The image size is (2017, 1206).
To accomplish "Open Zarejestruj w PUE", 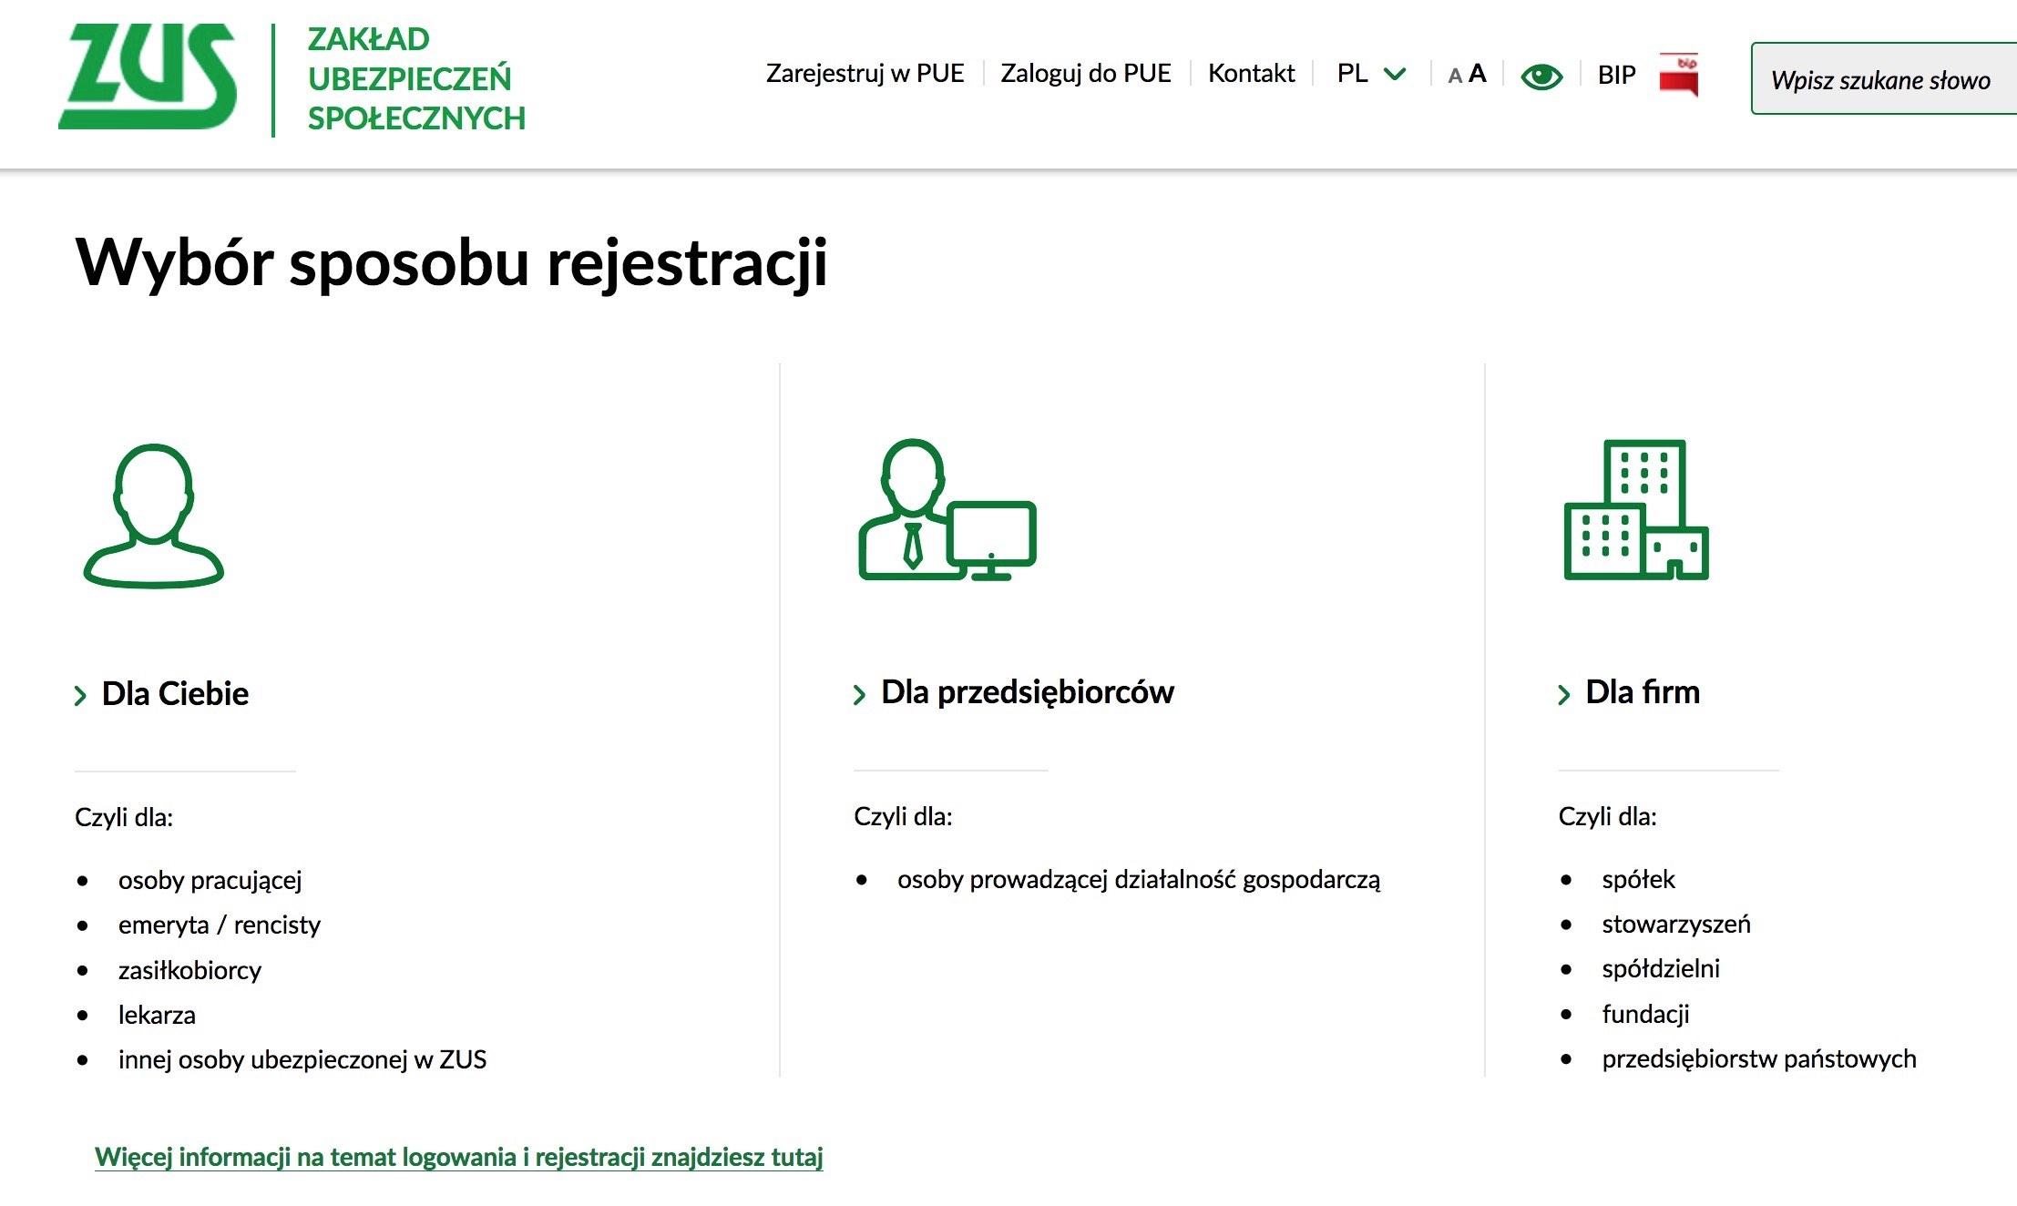I will pyautogui.click(x=865, y=74).
